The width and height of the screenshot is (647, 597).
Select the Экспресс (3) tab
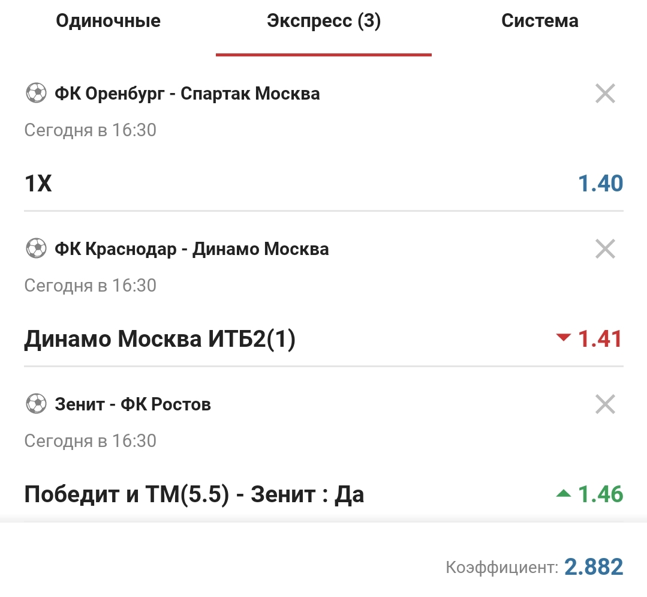(x=324, y=22)
